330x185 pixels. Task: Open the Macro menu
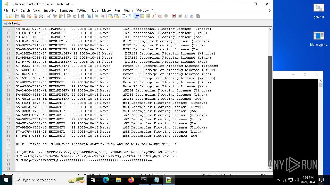coord(106,11)
